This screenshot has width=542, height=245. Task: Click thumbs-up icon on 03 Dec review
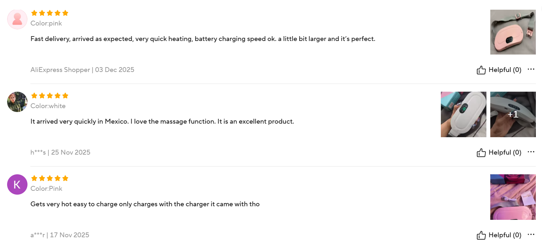(x=481, y=70)
